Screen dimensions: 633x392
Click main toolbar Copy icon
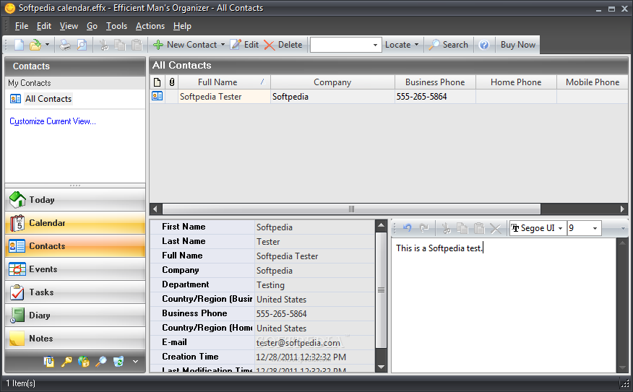point(120,45)
